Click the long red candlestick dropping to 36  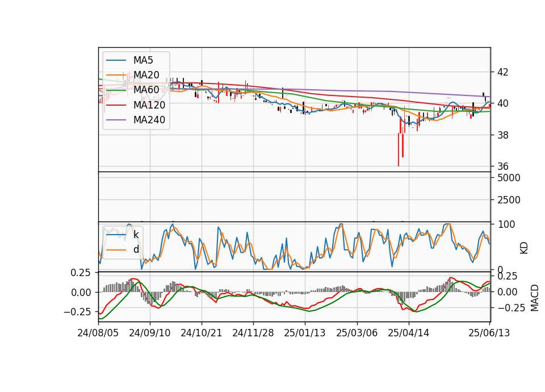pyautogui.click(x=399, y=149)
